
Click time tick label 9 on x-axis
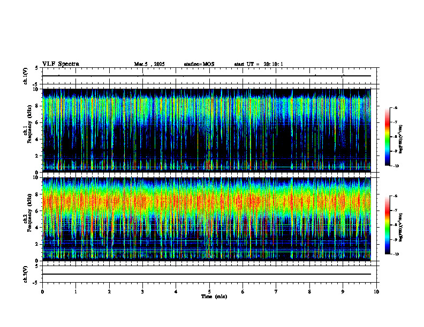(x=343, y=292)
